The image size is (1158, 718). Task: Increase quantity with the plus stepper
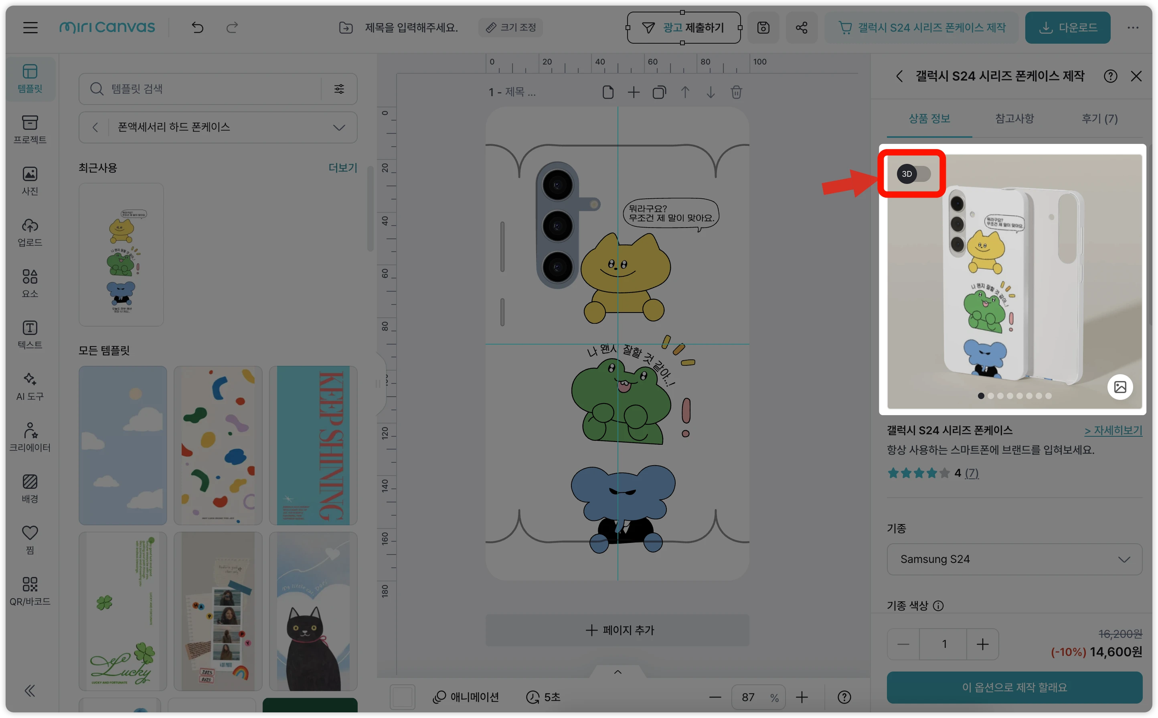click(982, 644)
